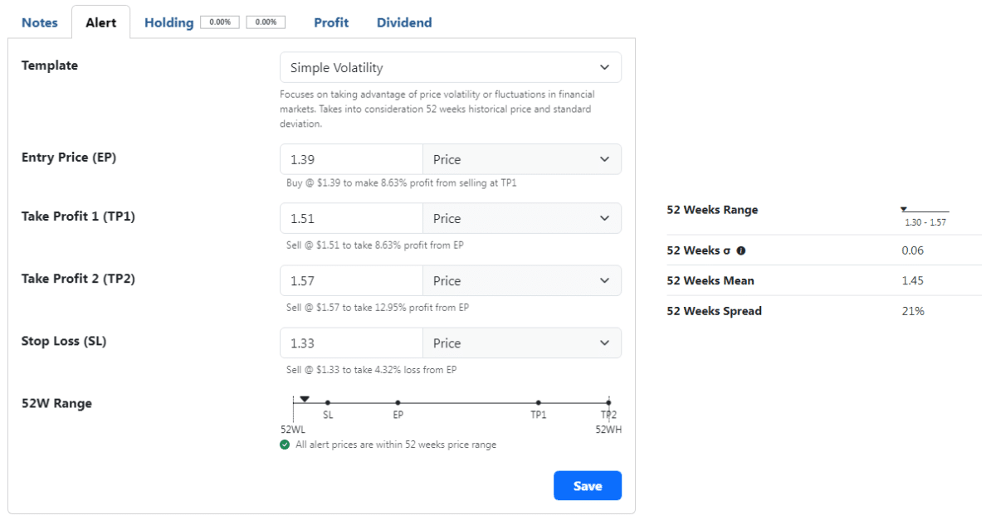Screen dimensions: 996x520
Task: Click the small 52 Weeks Range indicator arrow
Action: tap(904, 209)
